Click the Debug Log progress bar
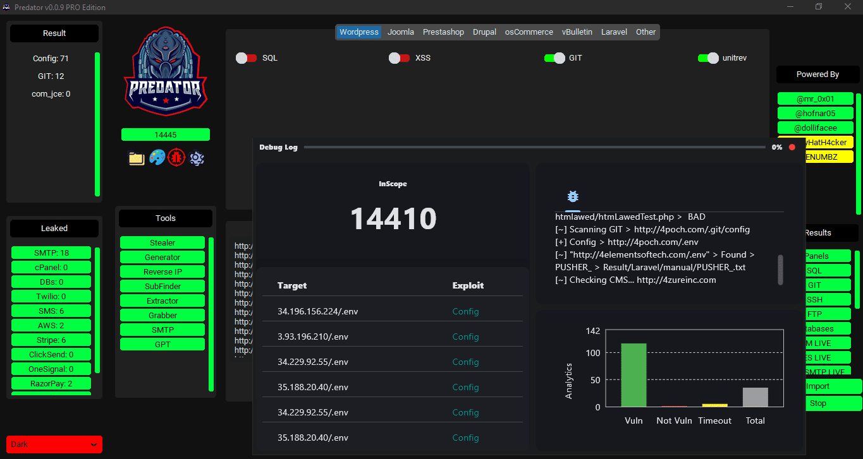 [534, 147]
